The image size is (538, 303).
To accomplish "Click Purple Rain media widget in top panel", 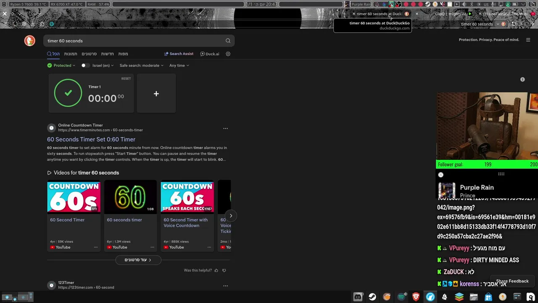I will (359, 4).
